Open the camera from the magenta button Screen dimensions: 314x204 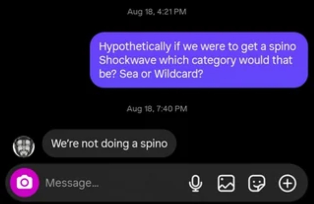coord(24,182)
